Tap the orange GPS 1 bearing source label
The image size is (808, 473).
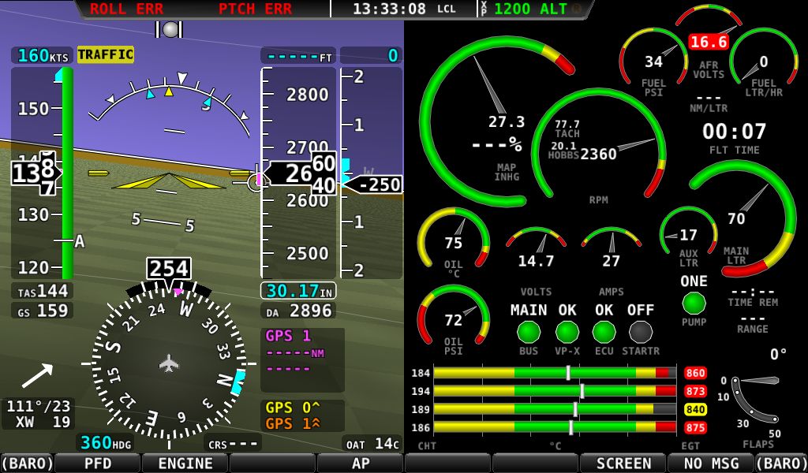coord(292,423)
